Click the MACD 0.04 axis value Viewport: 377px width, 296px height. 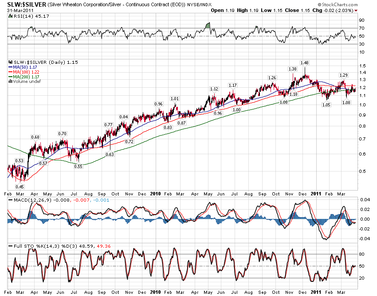(365, 199)
